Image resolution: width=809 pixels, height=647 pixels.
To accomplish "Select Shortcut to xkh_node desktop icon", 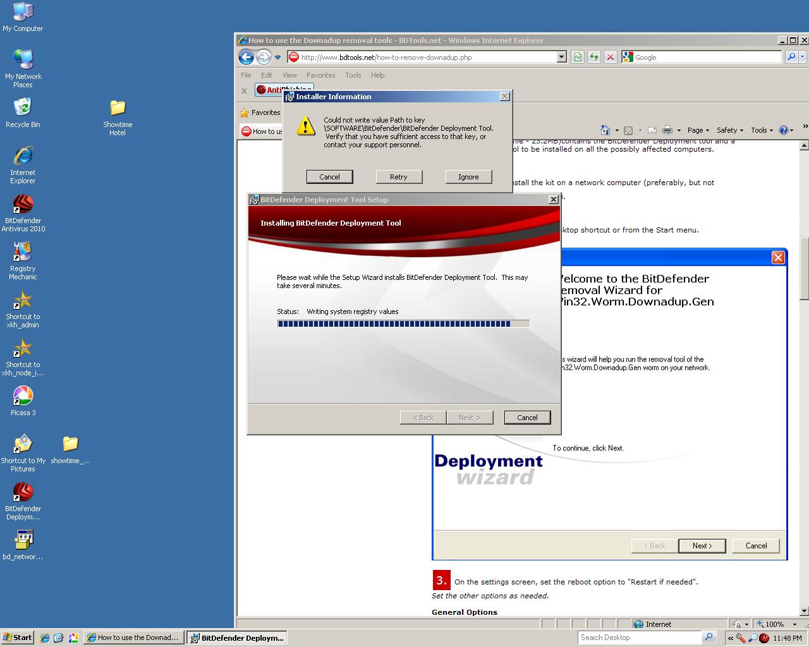I will 23,356.
